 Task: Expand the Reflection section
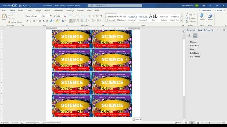click(x=194, y=46)
